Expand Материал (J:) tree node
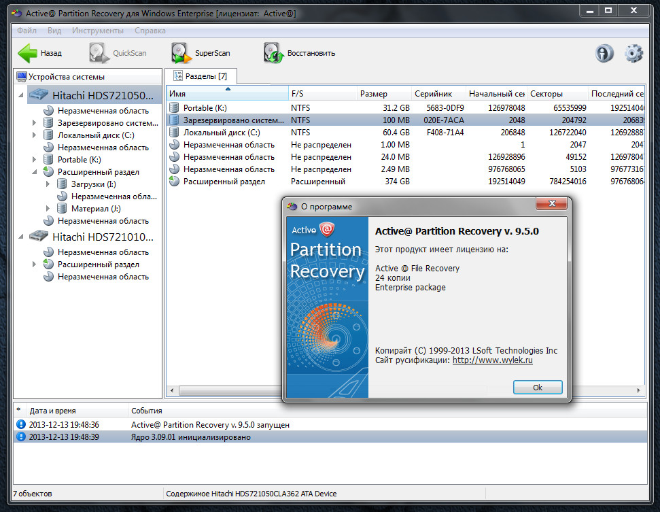The image size is (660, 512). (48, 209)
